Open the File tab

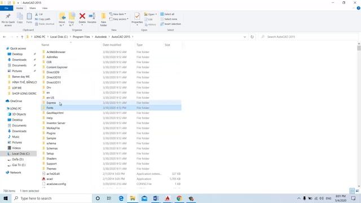tap(6, 8)
